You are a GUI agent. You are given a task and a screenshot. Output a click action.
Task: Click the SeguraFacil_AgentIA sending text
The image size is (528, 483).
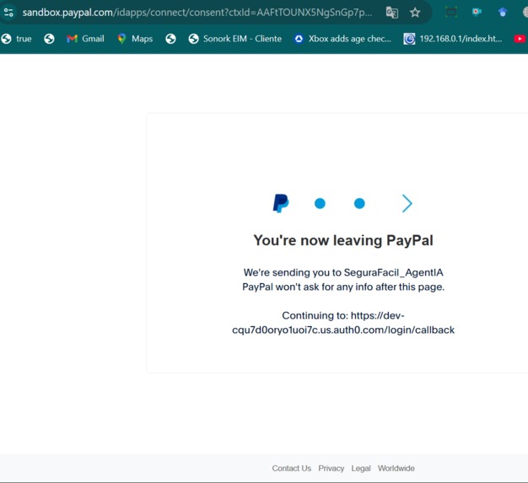pos(343,272)
